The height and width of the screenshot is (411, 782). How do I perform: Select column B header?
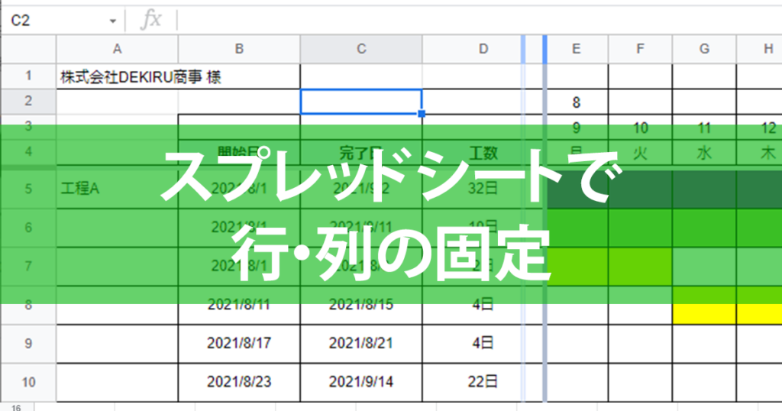click(x=239, y=49)
